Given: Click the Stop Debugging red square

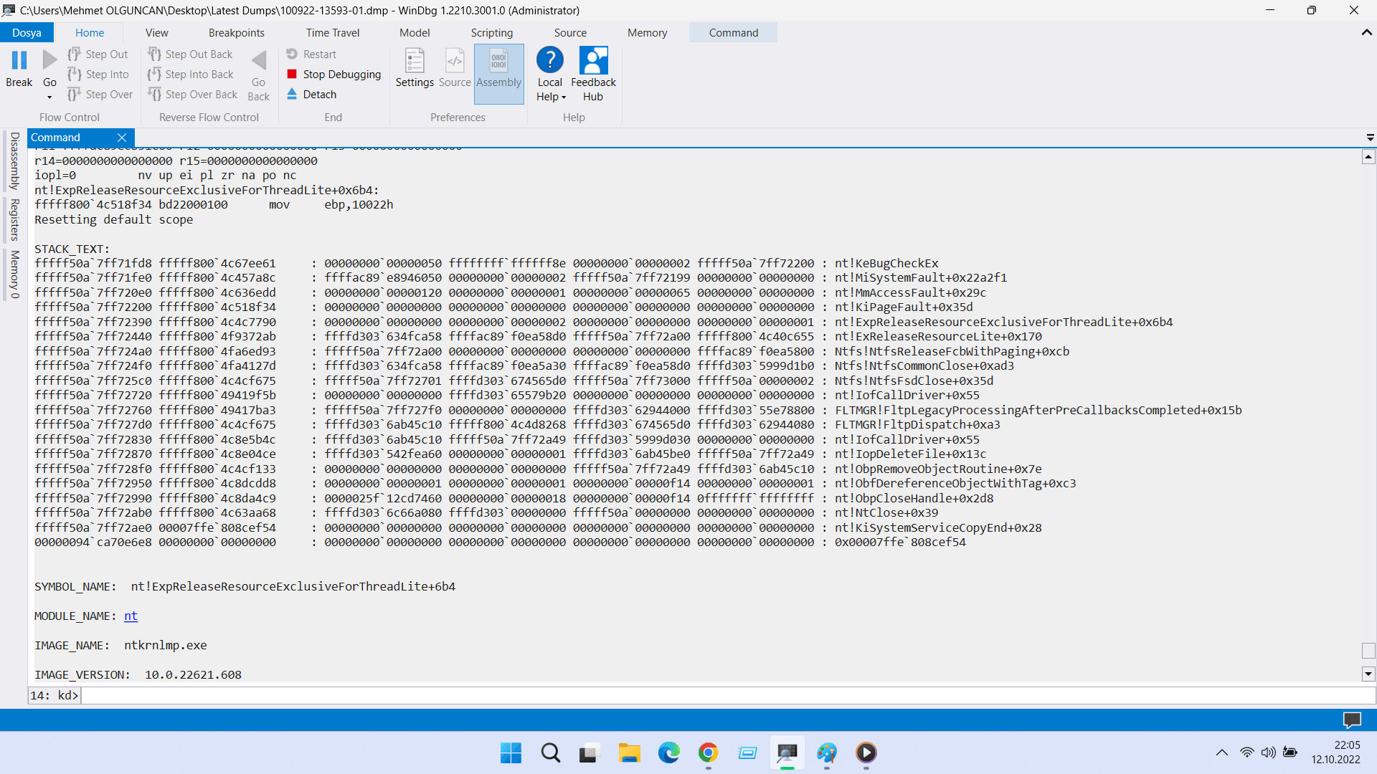Looking at the screenshot, I should tap(292, 74).
